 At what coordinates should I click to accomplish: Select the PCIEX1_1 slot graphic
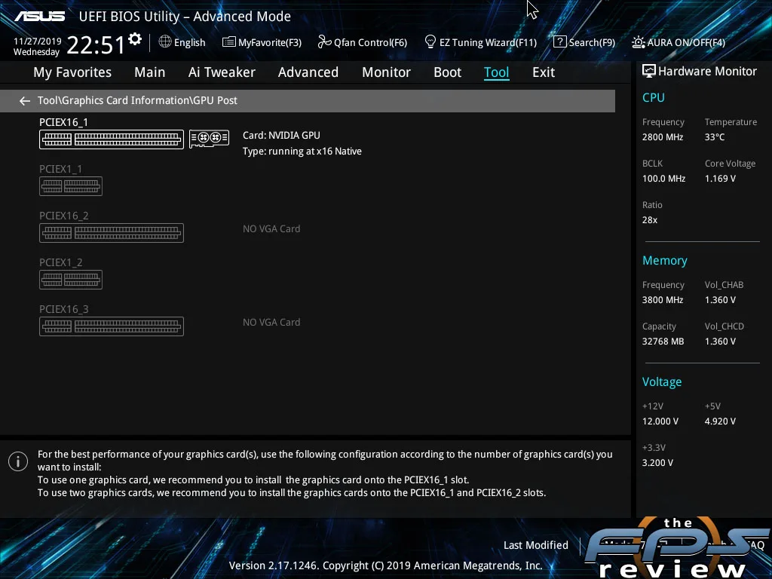point(71,186)
